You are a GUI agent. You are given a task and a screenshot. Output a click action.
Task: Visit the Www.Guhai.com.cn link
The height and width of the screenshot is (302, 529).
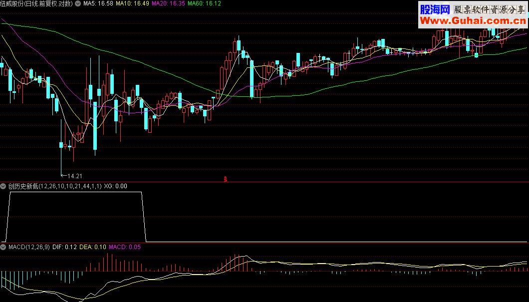tap(473, 21)
